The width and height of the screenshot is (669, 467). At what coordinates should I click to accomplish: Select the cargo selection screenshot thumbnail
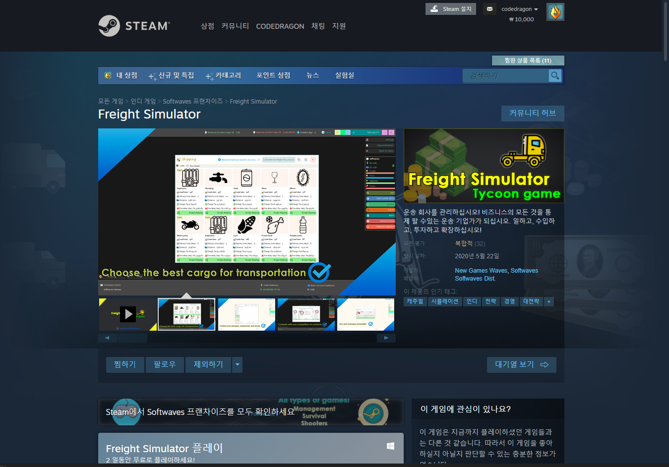tap(186, 314)
